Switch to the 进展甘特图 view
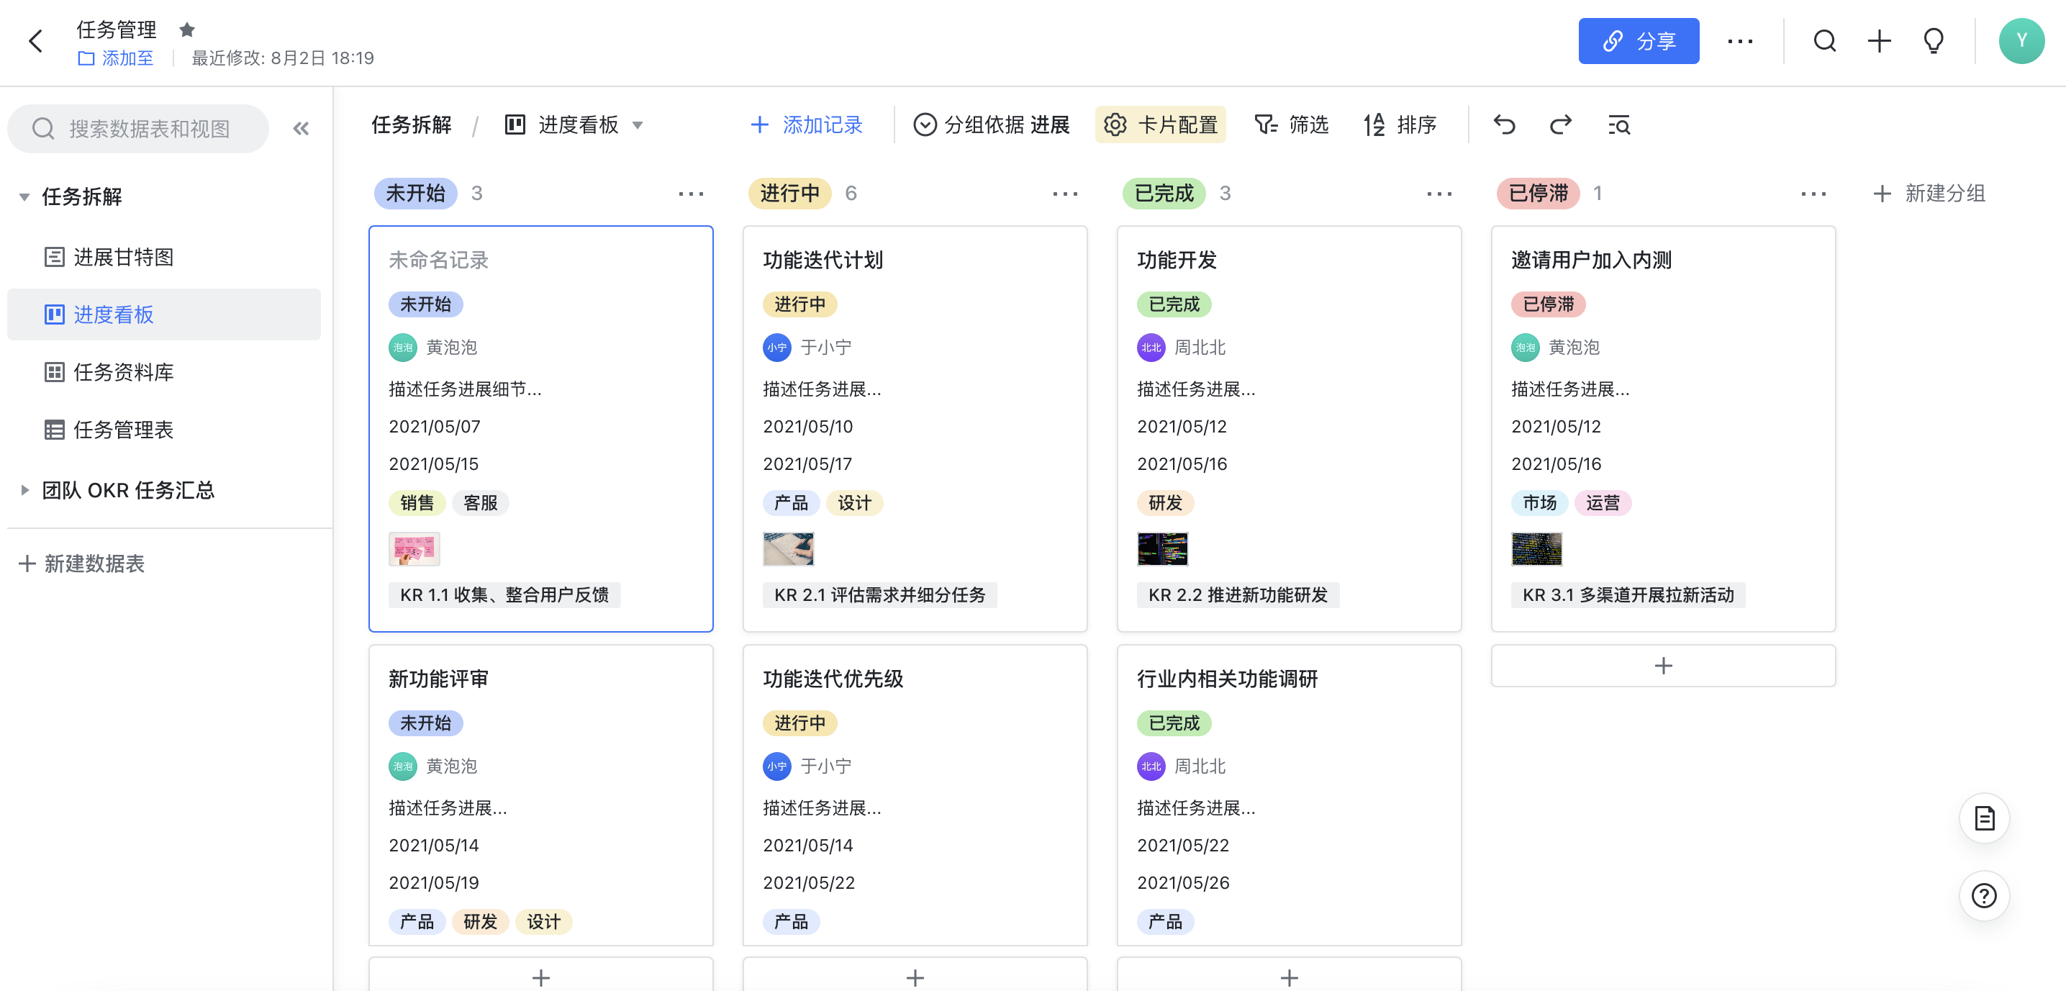 coord(123,258)
